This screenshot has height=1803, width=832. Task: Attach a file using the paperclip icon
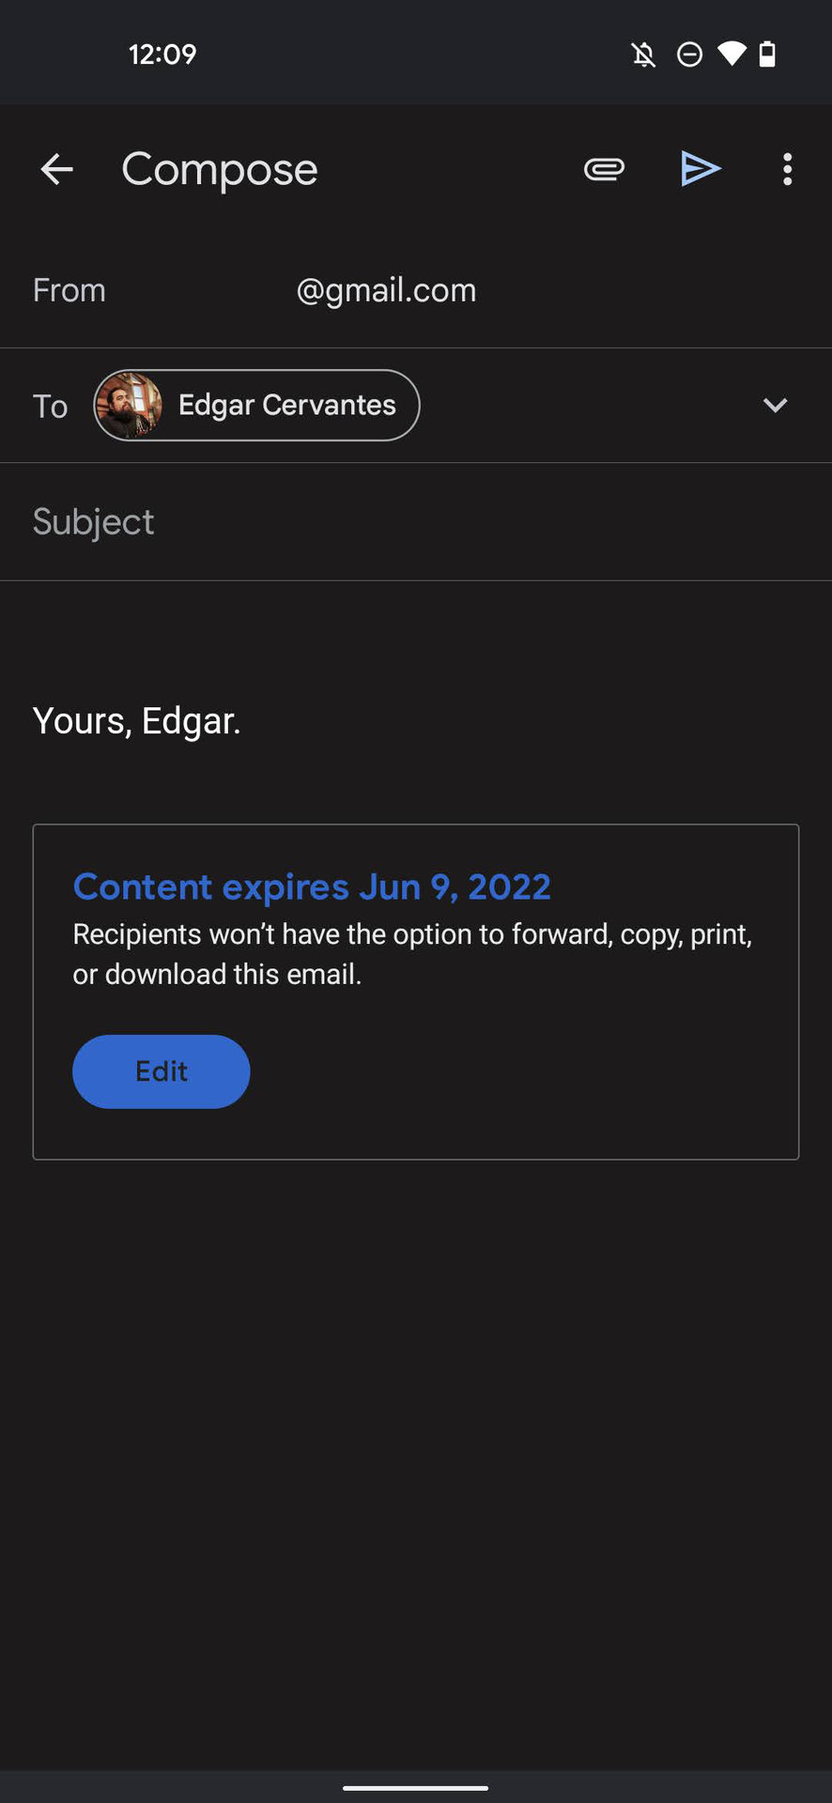(604, 169)
